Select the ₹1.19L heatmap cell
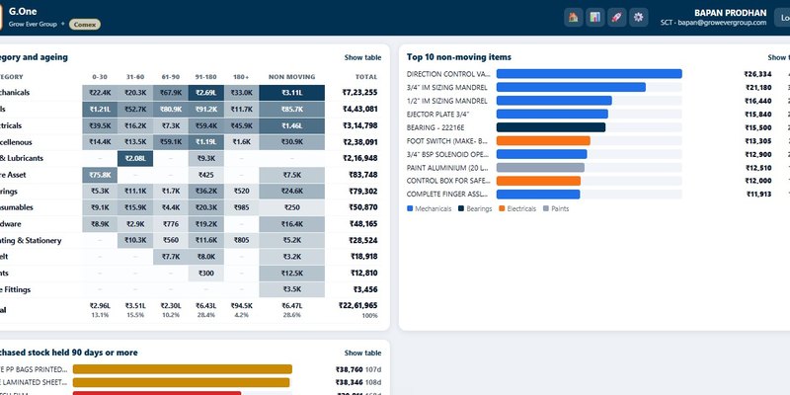The height and width of the screenshot is (395, 790). (206, 142)
